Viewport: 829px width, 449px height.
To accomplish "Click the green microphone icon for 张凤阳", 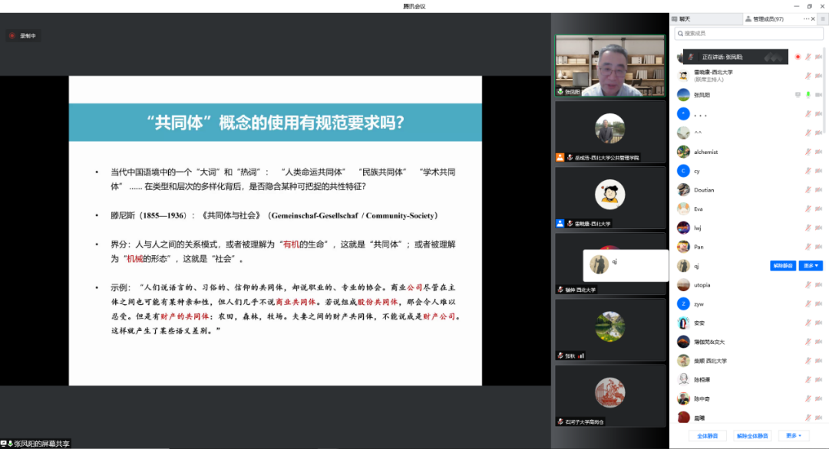I will tap(808, 94).
